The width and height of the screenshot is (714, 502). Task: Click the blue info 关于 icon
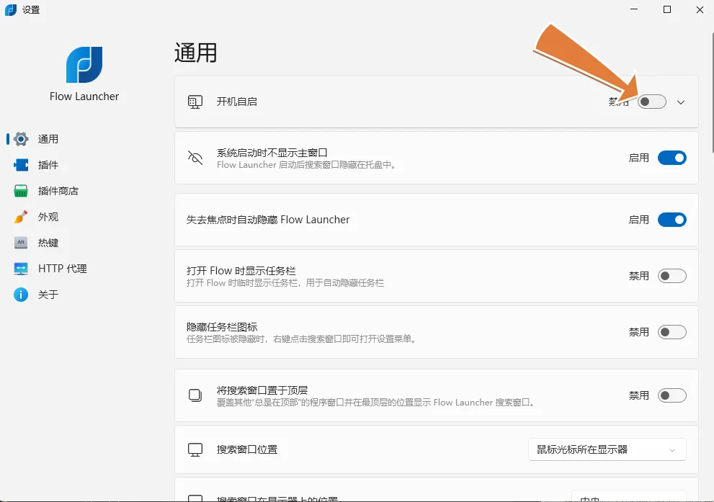(x=21, y=295)
